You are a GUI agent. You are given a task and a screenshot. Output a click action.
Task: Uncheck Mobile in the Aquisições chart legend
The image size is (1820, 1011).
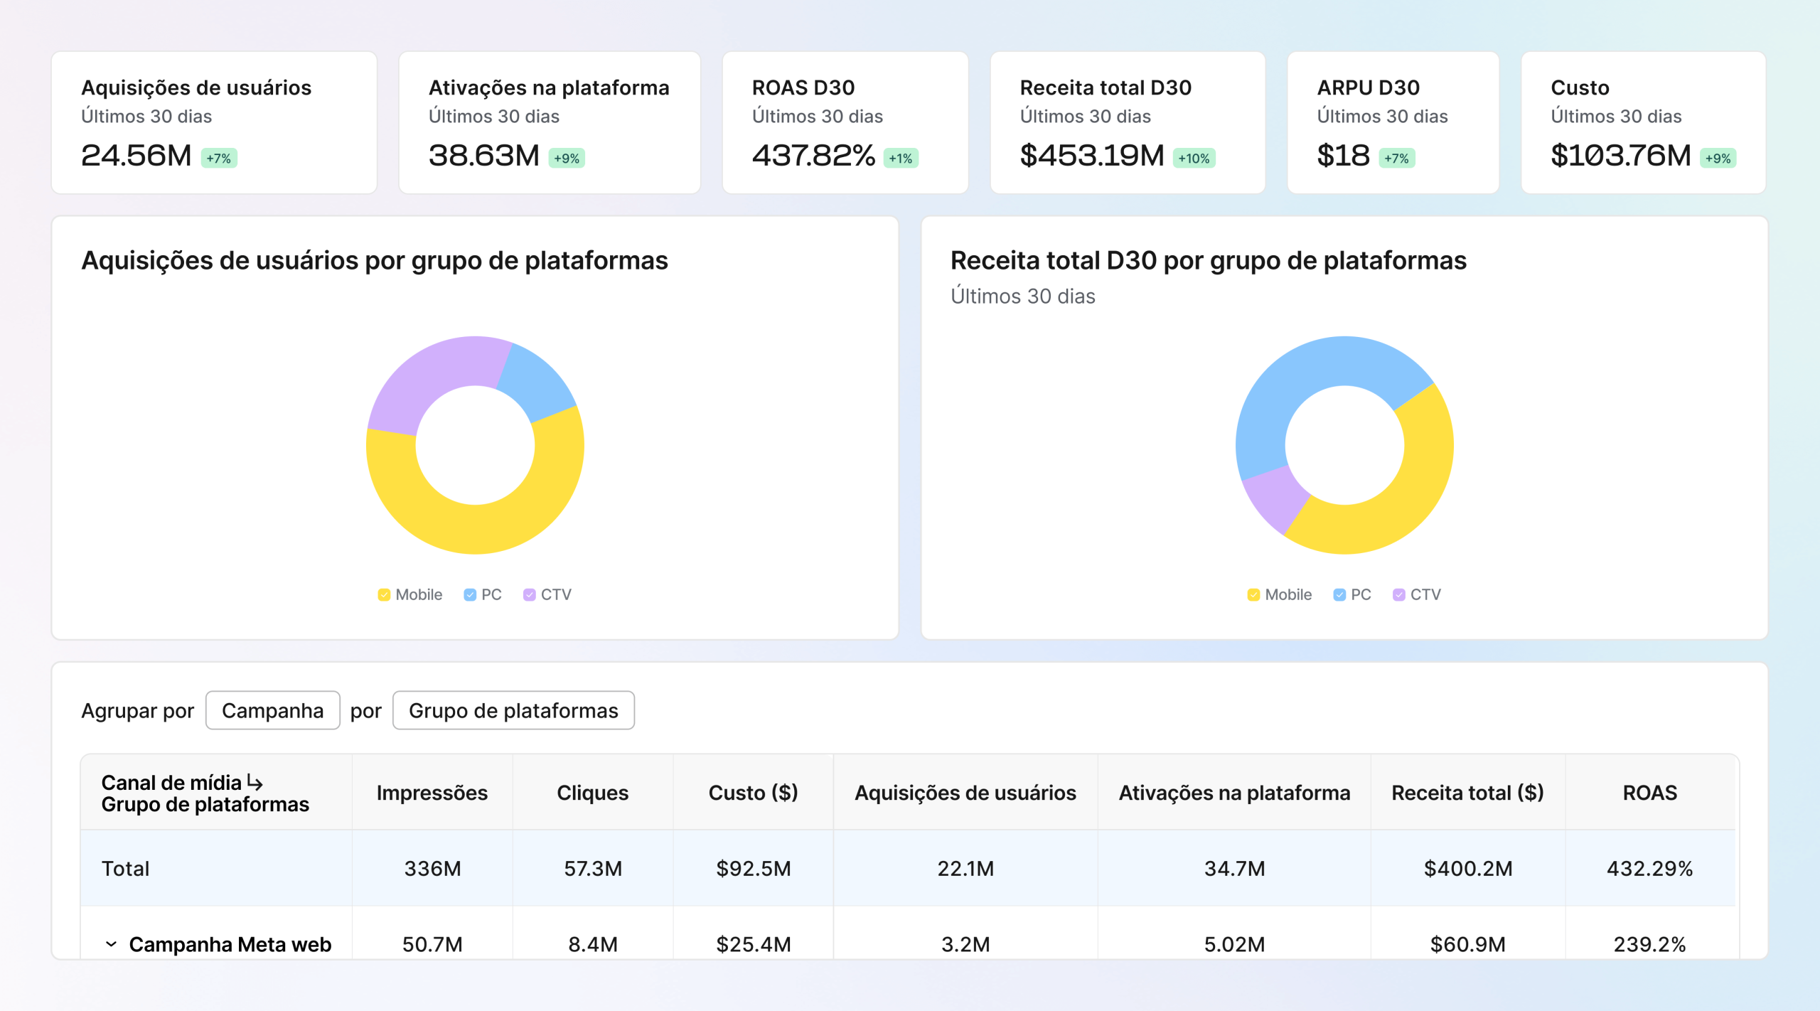click(x=384, y=594)
